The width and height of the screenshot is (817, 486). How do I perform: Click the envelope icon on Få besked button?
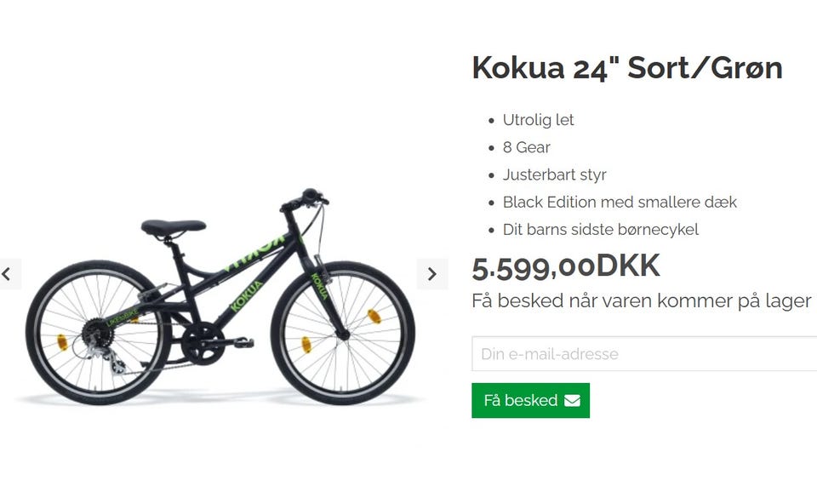click(x=572, y=401)
